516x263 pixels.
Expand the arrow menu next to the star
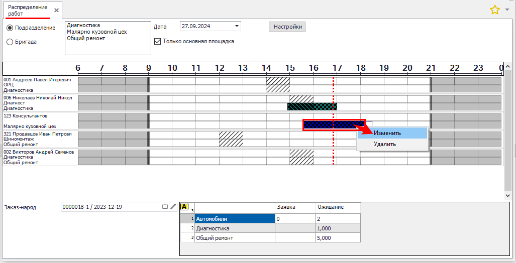click(507, 10)
